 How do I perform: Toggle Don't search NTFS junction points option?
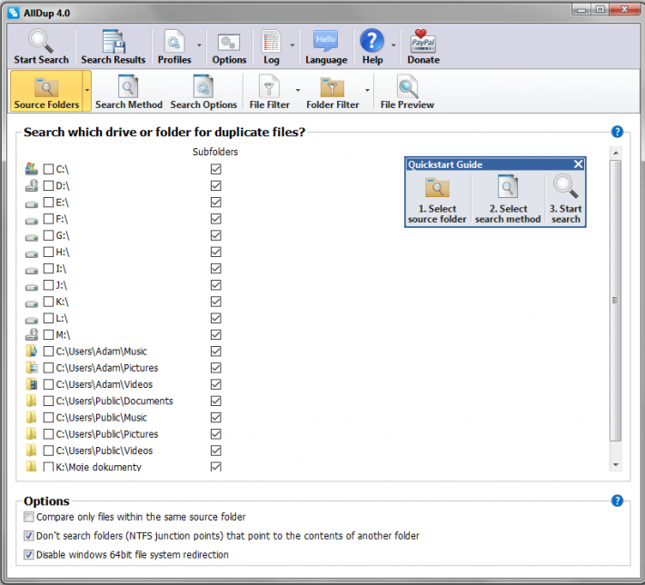coord(28,536)
